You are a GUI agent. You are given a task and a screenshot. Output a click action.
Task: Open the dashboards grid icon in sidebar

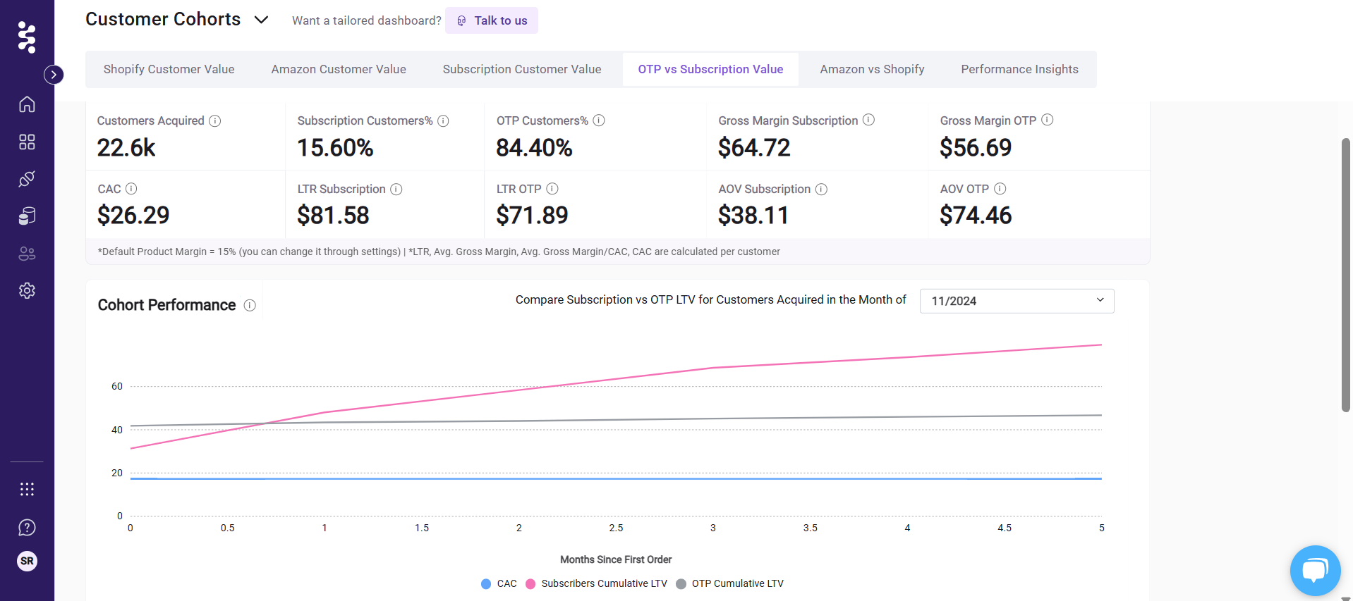click(x=27, y=142)
